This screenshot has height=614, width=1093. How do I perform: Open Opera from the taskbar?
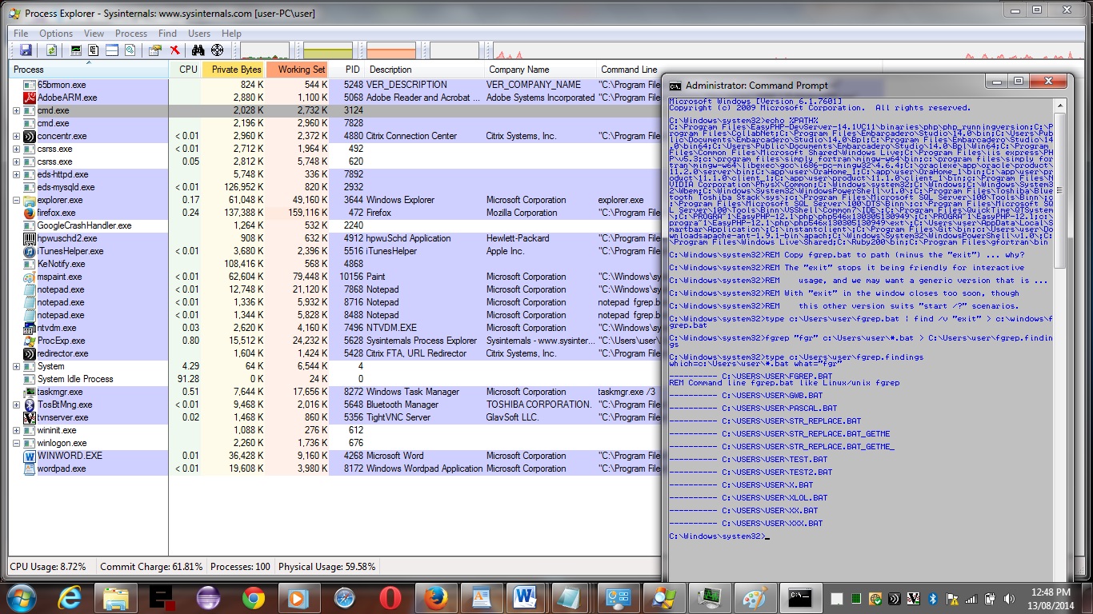coord(390,598)
